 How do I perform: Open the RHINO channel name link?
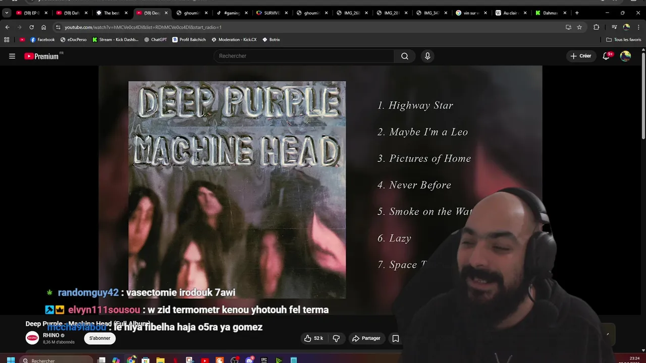pos(51,335)
